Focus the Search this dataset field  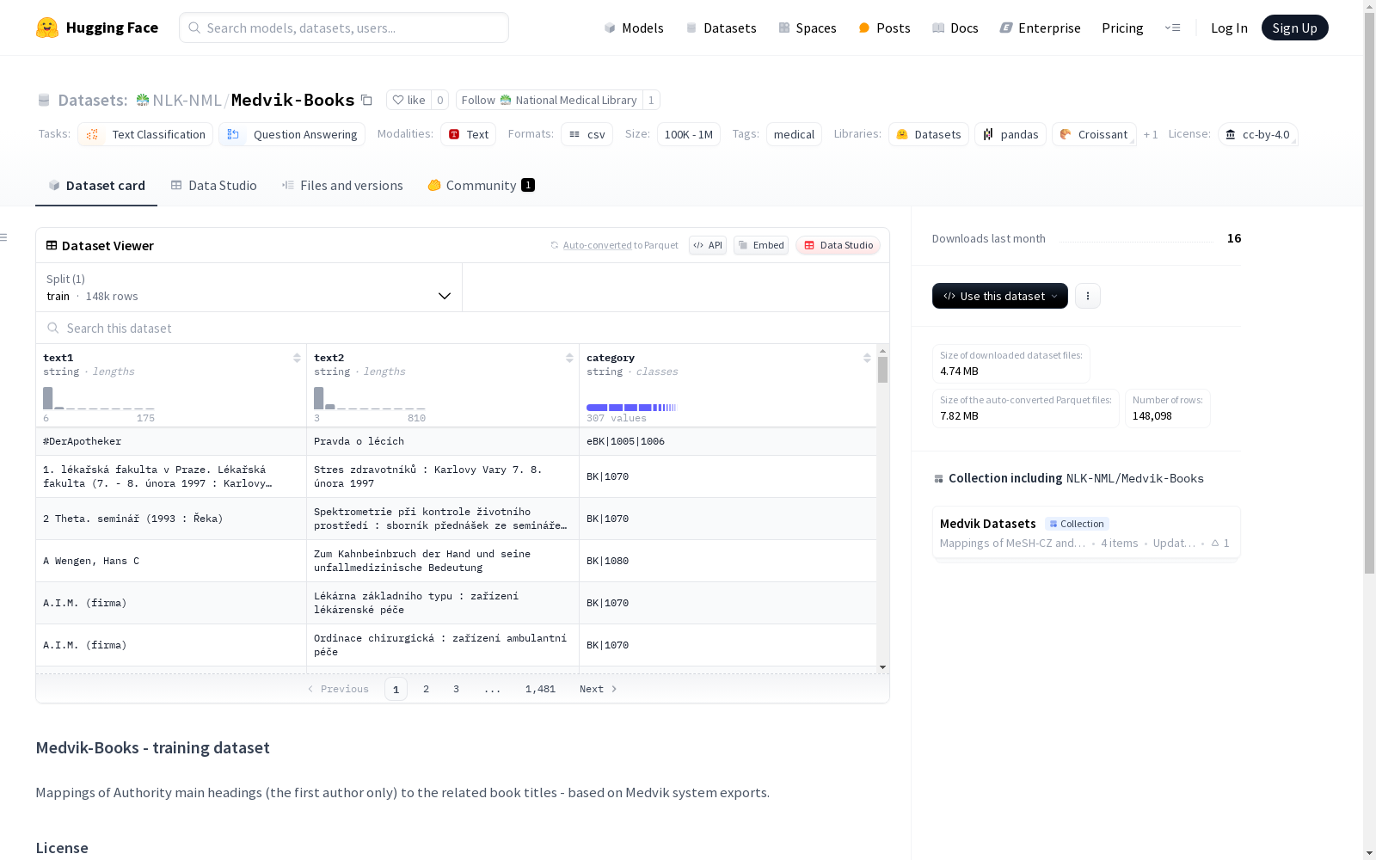(463, 328)
